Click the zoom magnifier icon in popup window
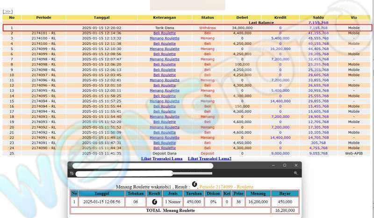The image size is (374, 218). coord(295,174)
